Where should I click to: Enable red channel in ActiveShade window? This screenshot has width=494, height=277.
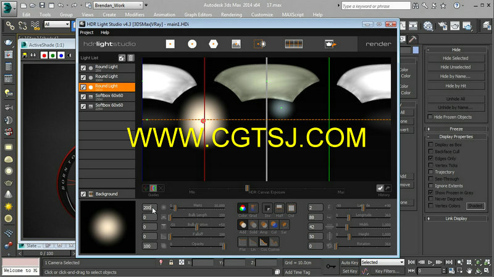(x=44, y=55)
